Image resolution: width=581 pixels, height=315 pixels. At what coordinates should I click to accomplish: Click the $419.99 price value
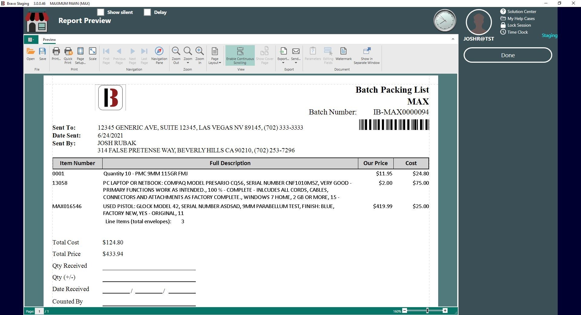[382, 206]
